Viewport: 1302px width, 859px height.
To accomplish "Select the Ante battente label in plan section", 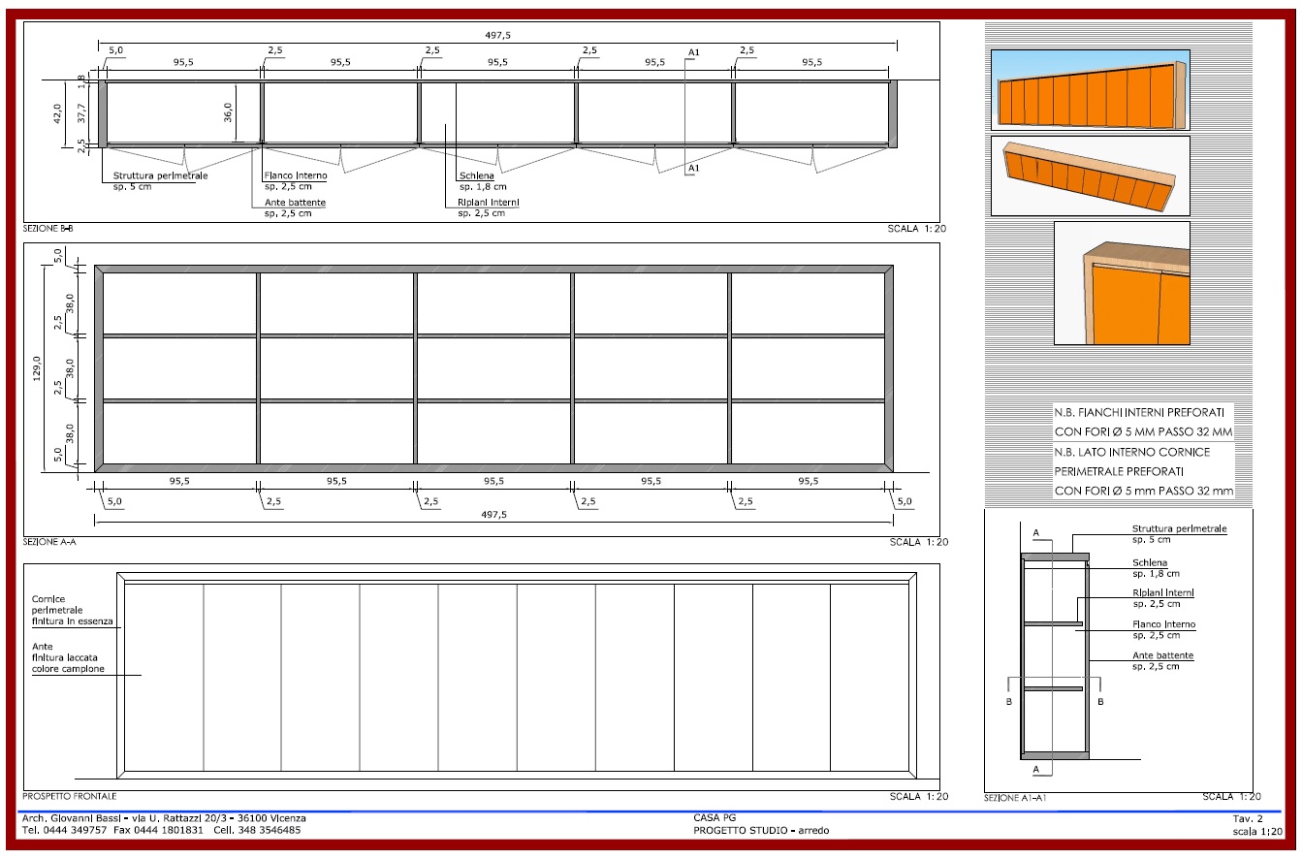I will coord(295,207).
